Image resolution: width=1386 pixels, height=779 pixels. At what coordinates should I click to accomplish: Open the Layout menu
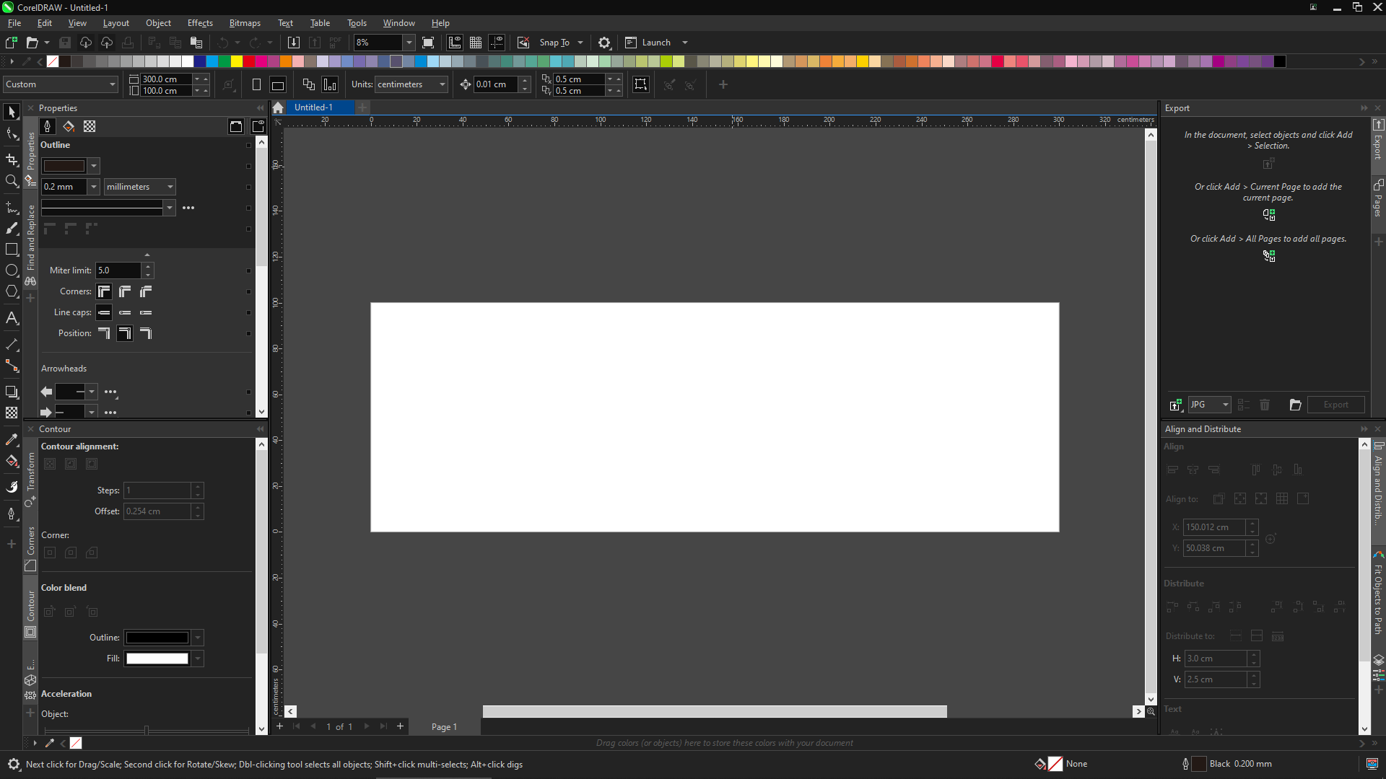point(115,23)
